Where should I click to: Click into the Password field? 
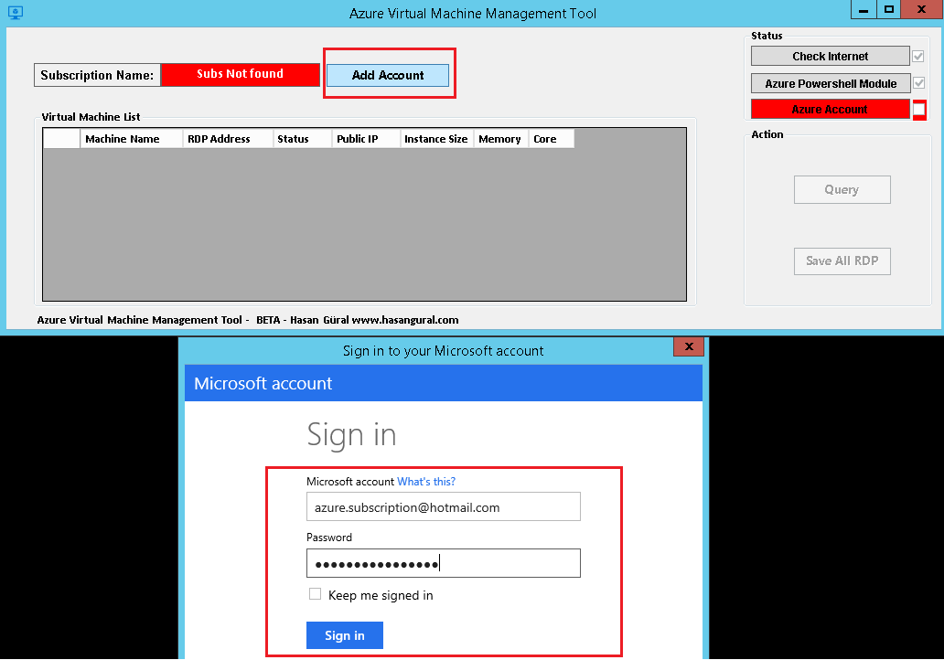pos(443,563)
